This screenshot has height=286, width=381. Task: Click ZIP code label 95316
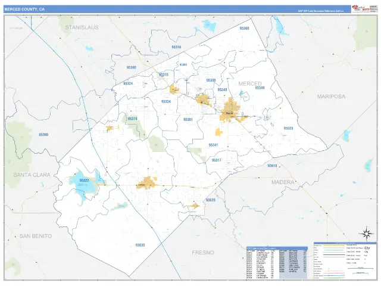pos(176,47)
